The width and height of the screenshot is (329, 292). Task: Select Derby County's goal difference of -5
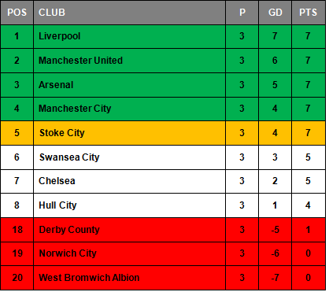pyautogui.click(x=275, y=230)
